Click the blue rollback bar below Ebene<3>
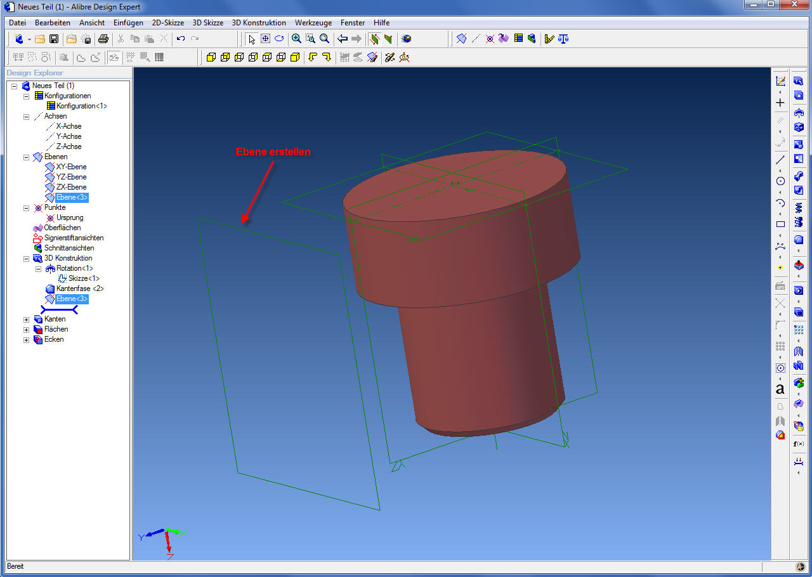 click(x=59, y=309)
